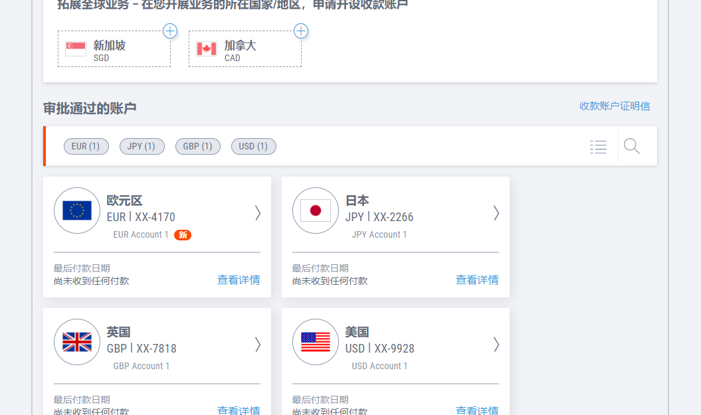Click the UK flag icon

click(77, 342)
